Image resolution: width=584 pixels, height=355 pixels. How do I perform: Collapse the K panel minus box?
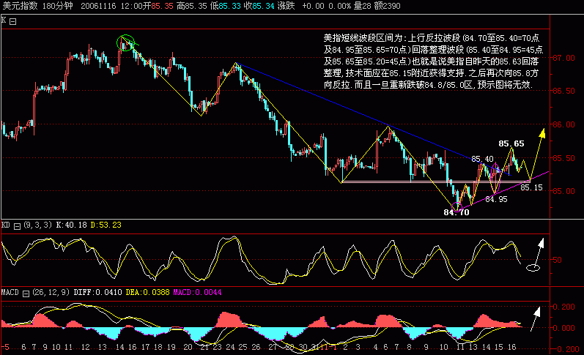click(x=13, y=21)
